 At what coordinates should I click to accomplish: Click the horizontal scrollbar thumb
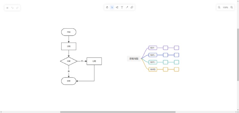tap(118, 112)
